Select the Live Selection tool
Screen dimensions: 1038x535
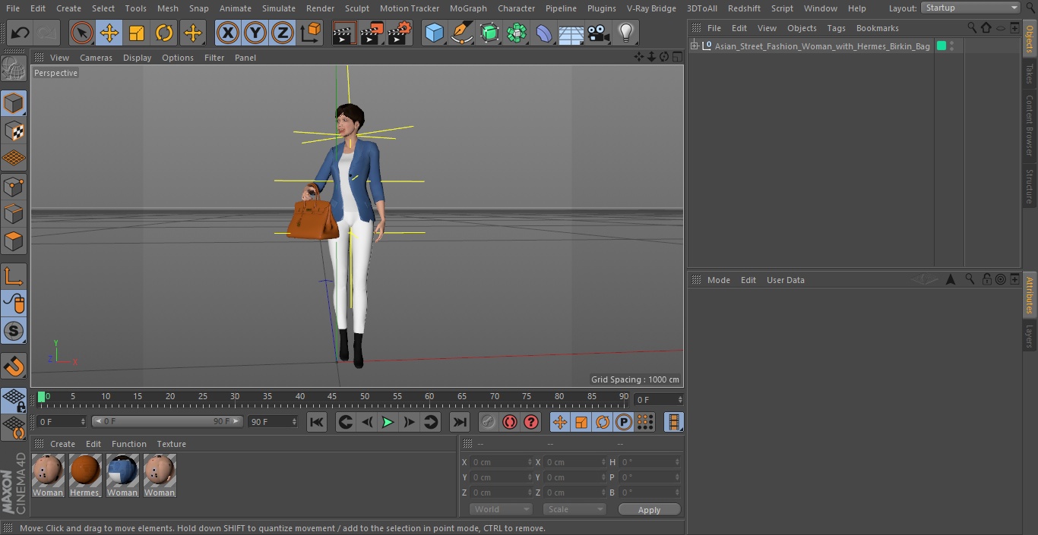(82, 33)
